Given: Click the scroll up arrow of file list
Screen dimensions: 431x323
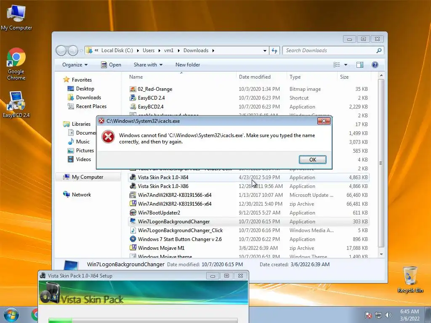Looking at the screenshot, I should (x=381, y=75).
